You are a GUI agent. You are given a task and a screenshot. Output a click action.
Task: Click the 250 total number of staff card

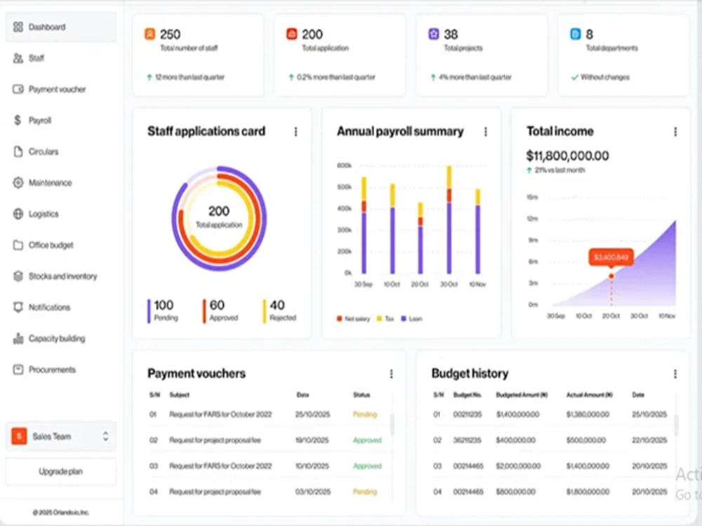click(197, 55)
